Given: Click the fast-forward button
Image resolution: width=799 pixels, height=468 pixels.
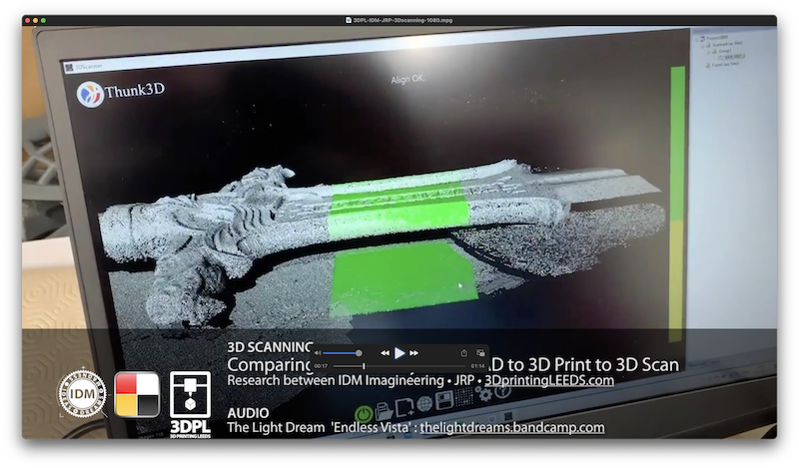Looking at the screenshot, I should (414, 352).
